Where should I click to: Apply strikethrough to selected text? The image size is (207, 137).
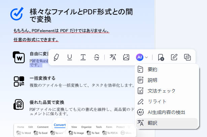tap(97, 57)
